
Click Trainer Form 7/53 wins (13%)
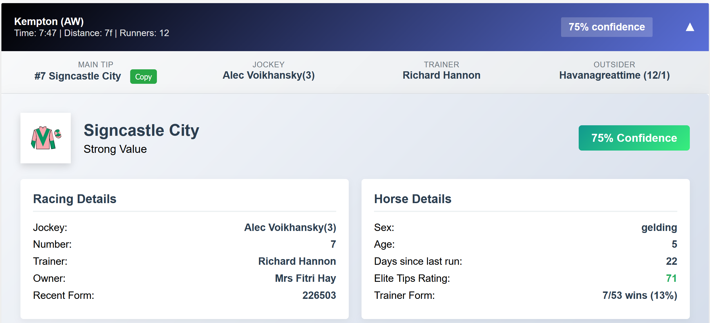640,295
